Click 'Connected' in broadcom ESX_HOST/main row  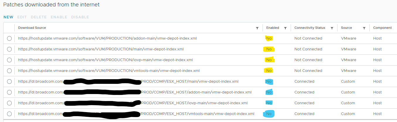pyautogui.click(x=304, y=82)
